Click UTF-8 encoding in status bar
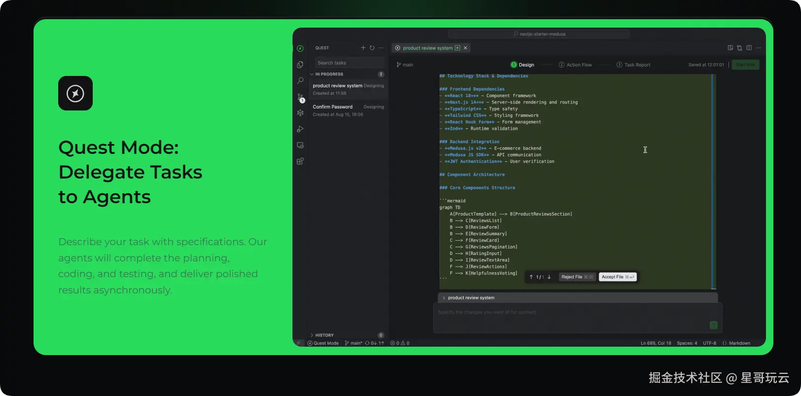801x396 pixels. 709,343
